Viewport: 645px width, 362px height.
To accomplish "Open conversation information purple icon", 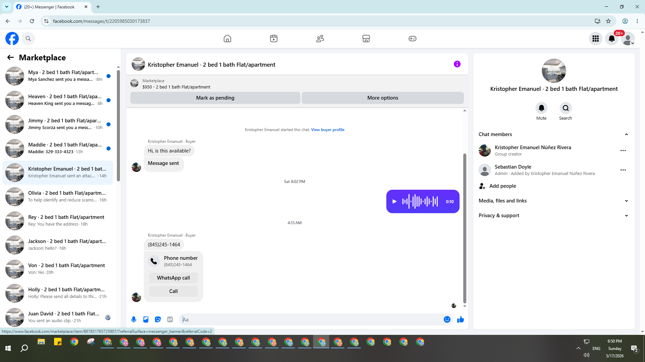I will click(457, 64).
